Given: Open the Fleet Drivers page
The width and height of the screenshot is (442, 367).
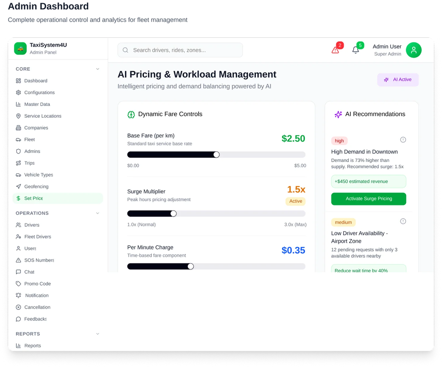Looking at the screenshot, I should click(x=38, y=237).
